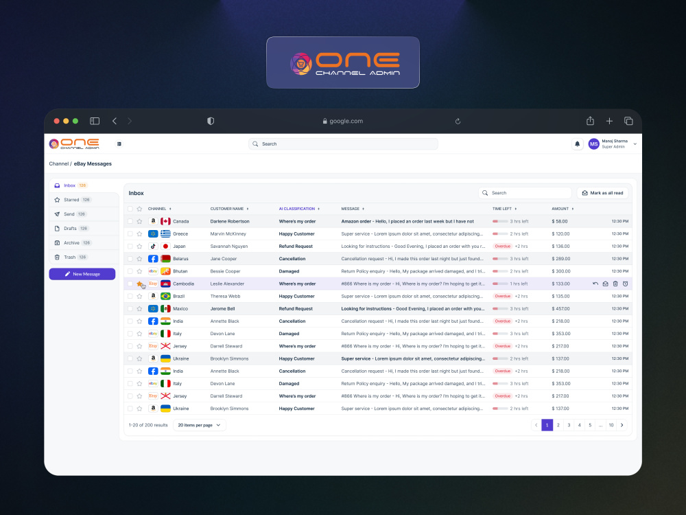Click the browser share icon

[590, 121]
